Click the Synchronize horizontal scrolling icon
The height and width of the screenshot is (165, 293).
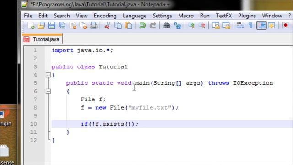[x=226, y=25]
